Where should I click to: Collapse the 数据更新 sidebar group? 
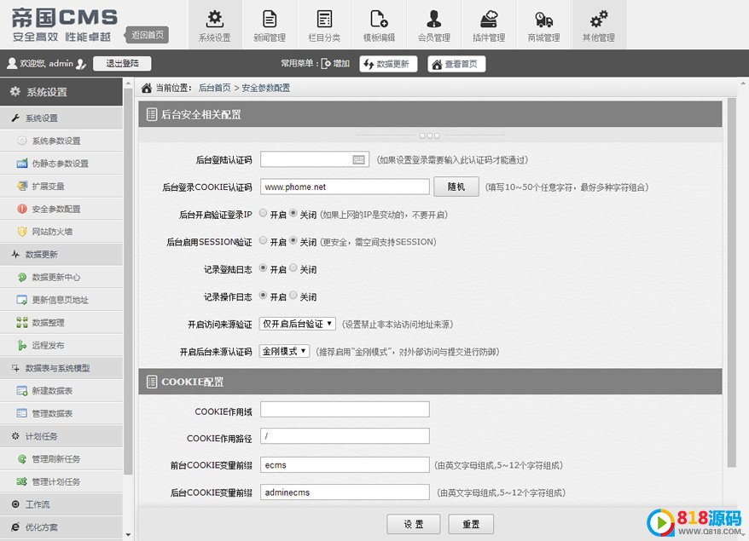pyautogui.click(x=61, y=254)
